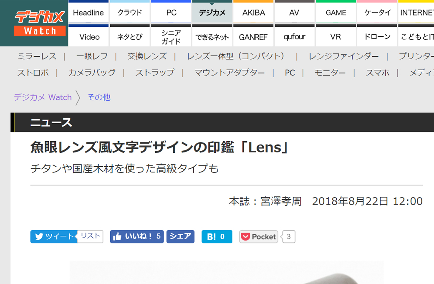Click the リスト button next to tweet
Viewport: 434px width, 284px height.
coord(91,236)
